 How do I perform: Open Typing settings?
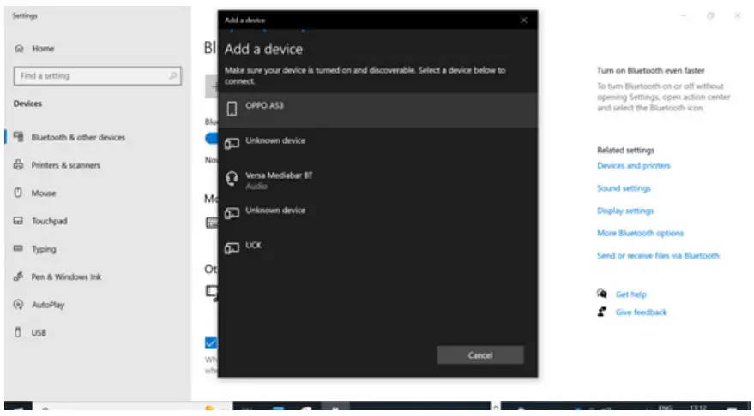(x=44, y=249)
